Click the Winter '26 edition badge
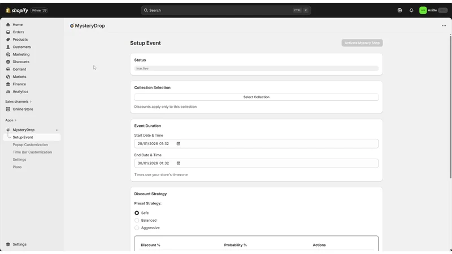Screen dimensions: 452x254 39,10
